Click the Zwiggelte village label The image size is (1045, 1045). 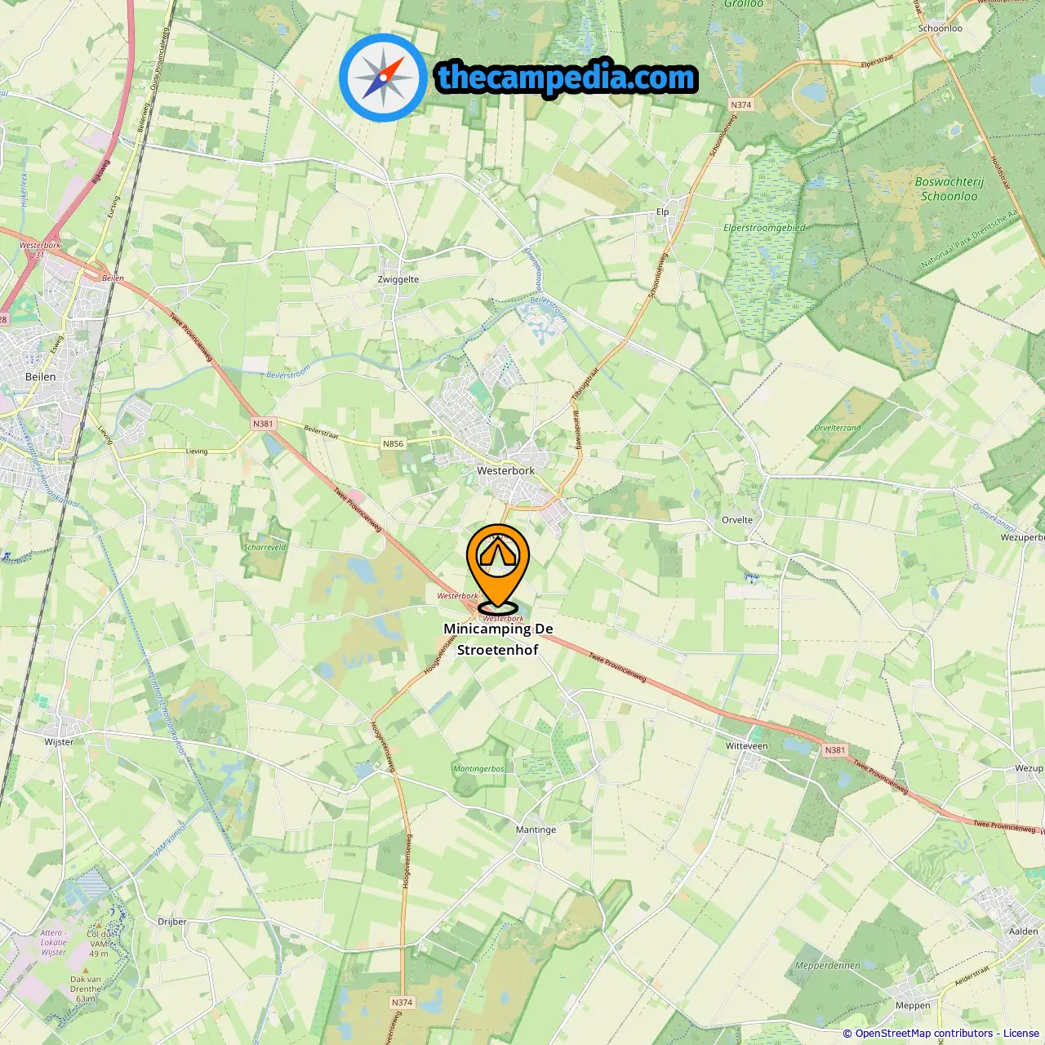point(398,279)
